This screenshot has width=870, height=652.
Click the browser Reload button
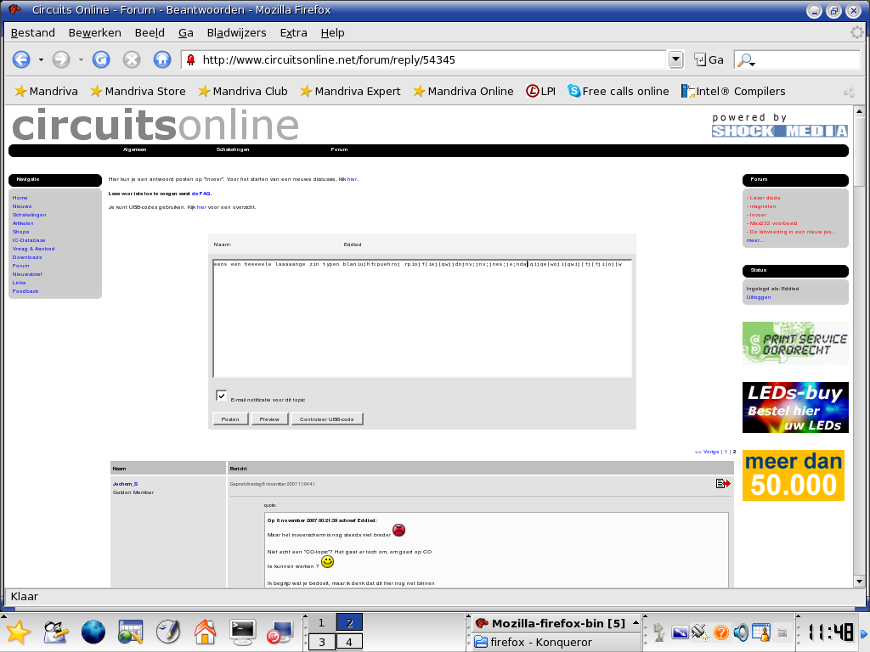101,59
